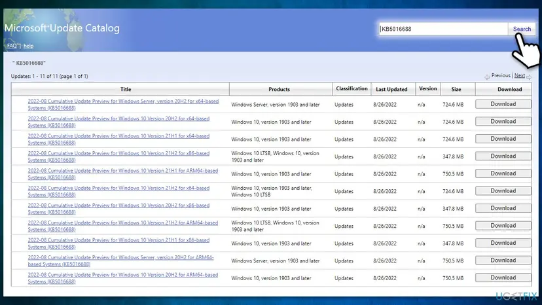The height and width of the screenshot is (305, 542).
Task: Download Windows Server 20H2 ARM64 update
Action: (x=503, y=260)
